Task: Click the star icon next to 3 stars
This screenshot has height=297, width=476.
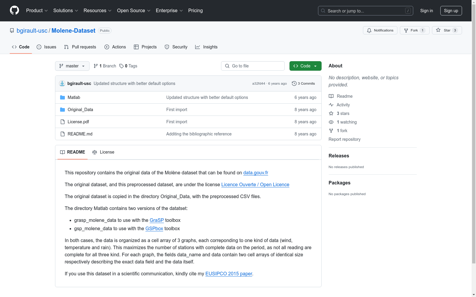Action: pos(331,113)
